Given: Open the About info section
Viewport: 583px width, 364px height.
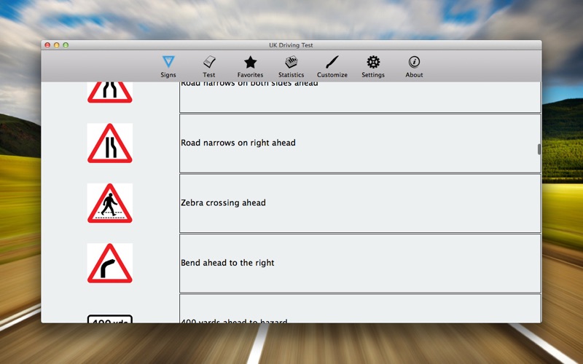Looking at the screenshot, I should 414,66.
